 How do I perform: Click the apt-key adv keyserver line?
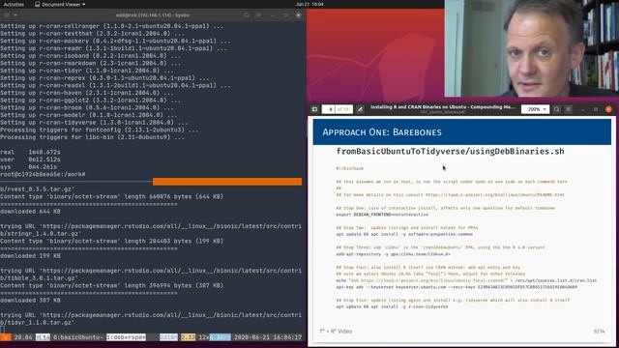[457, 287]
